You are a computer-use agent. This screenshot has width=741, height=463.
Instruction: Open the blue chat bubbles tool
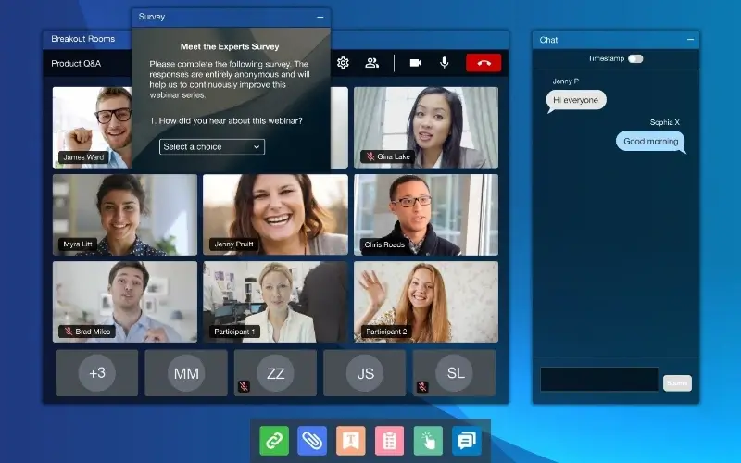pyautogui.click(x=467, y=441)
